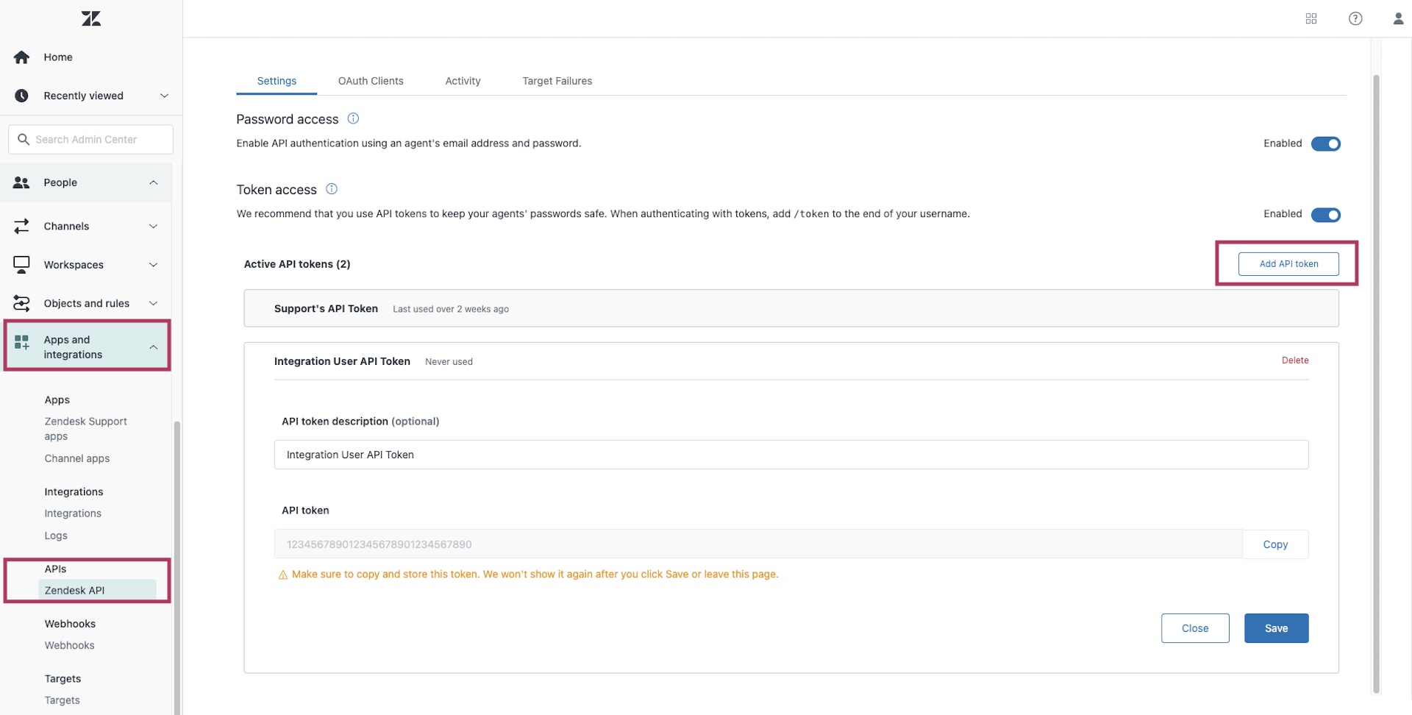
Task: Click inside the API token description field
Action: click(791, 455)
